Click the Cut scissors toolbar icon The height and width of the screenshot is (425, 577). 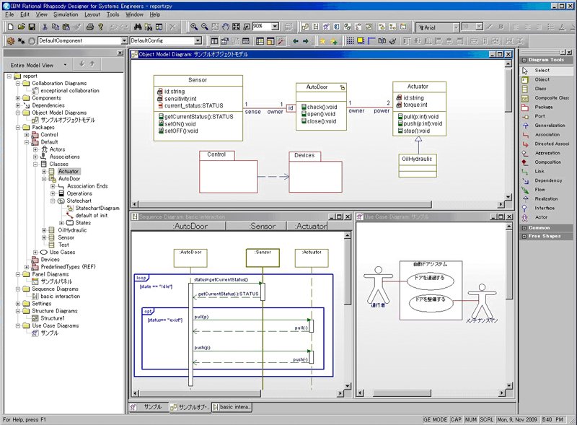click(x=45, y=27)
